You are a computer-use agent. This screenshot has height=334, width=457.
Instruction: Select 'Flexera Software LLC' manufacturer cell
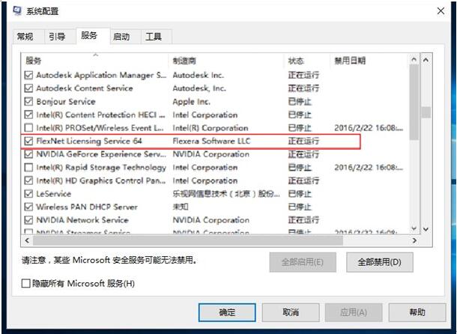(x=211, y=141)
